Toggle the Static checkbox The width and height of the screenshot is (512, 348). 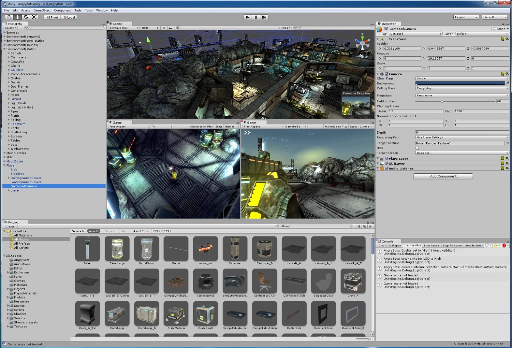click(494, 29)
